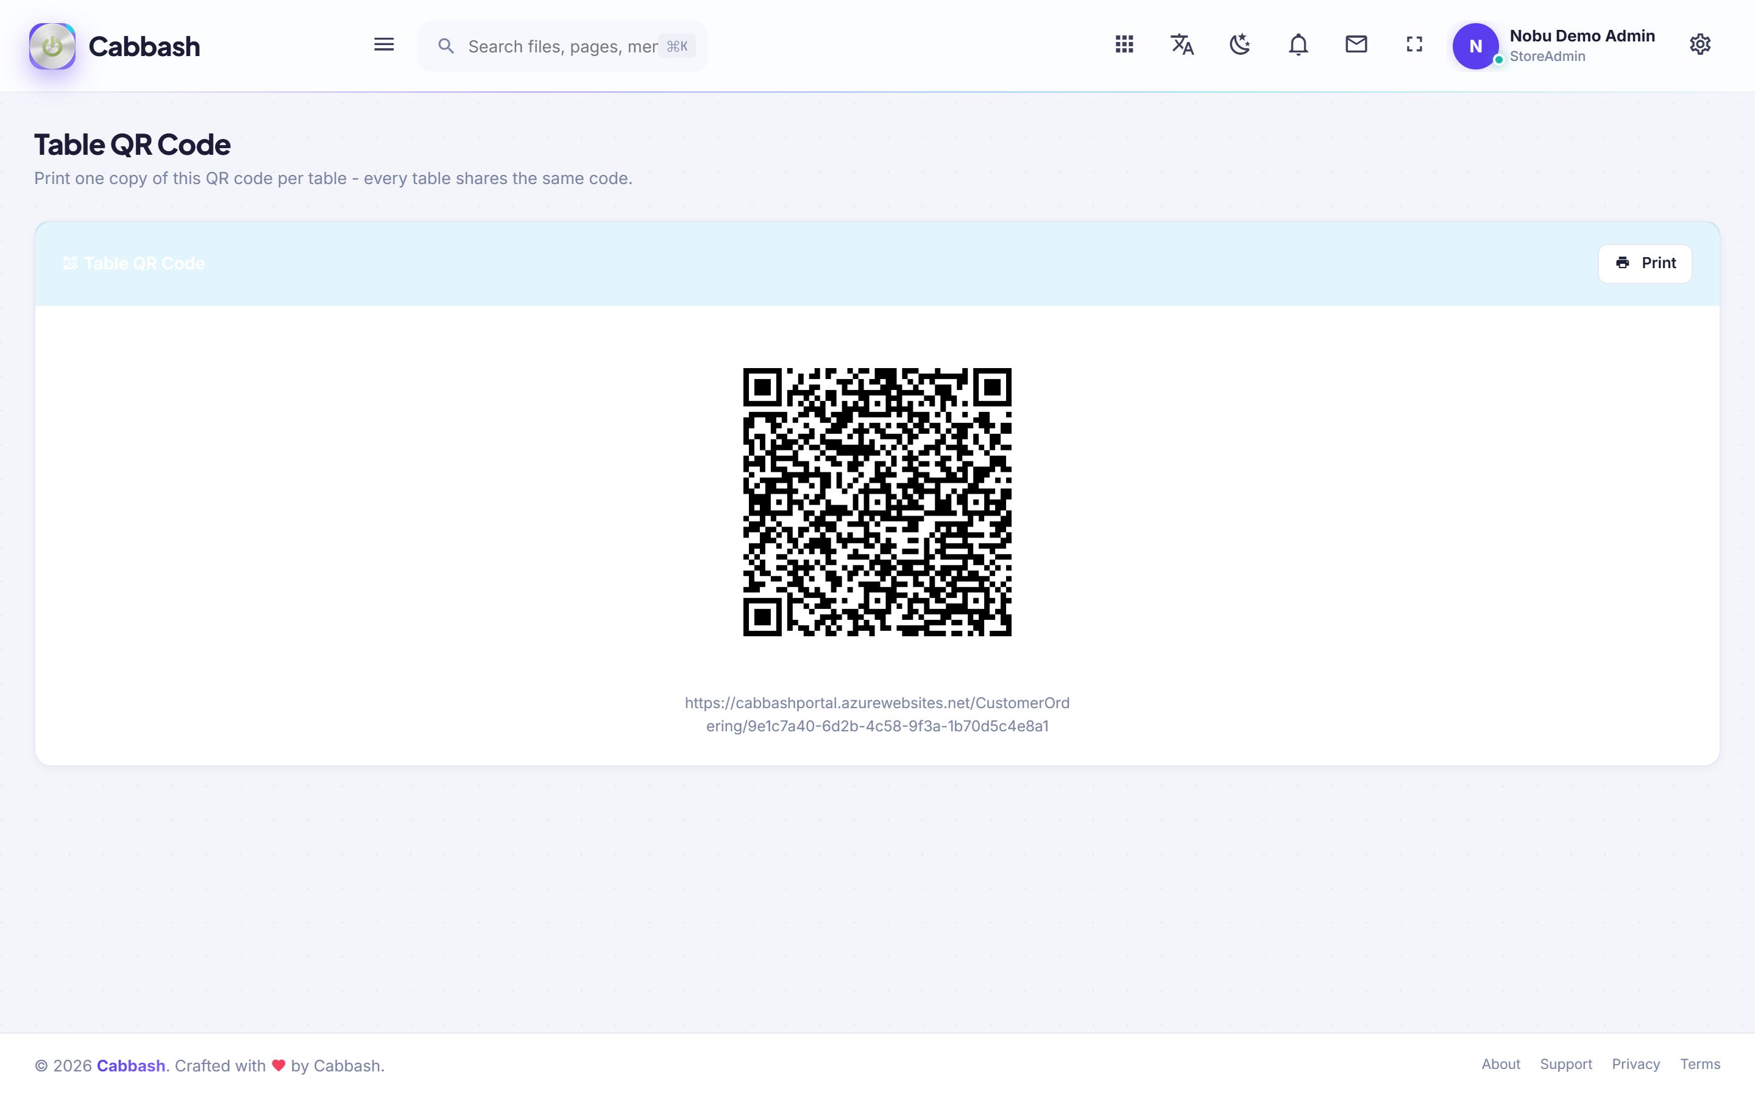Screen dimensions: 1755x1097
Task: Click the ⌘K shortcut badge
Action: pyautogui.click(x=676, y=46)
